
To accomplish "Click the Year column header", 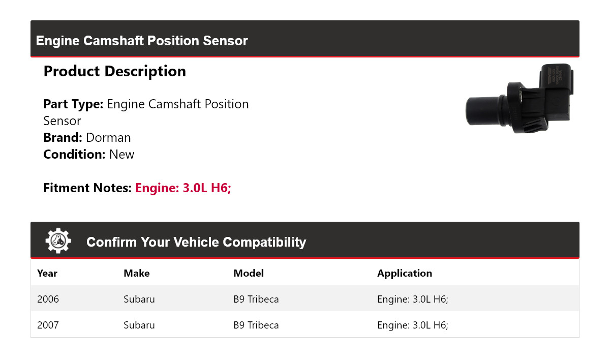I will pyautogui.click(x=47, y=273).
